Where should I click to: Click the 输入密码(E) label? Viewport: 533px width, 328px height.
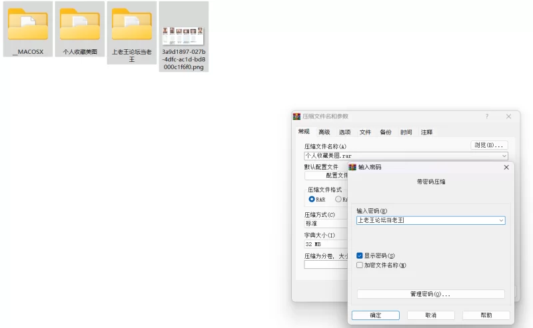click(x=372, y=211)
